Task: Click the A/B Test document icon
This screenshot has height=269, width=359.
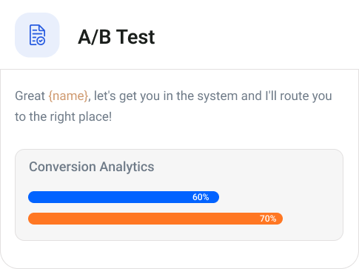Action: pos(37,35)
